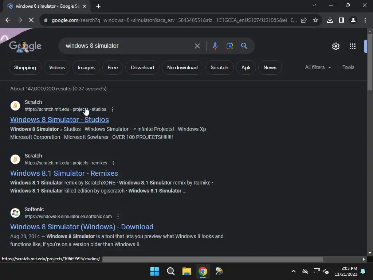Open Google search settings gear
This screenshot has height=280, width=373.
[335, 46]
